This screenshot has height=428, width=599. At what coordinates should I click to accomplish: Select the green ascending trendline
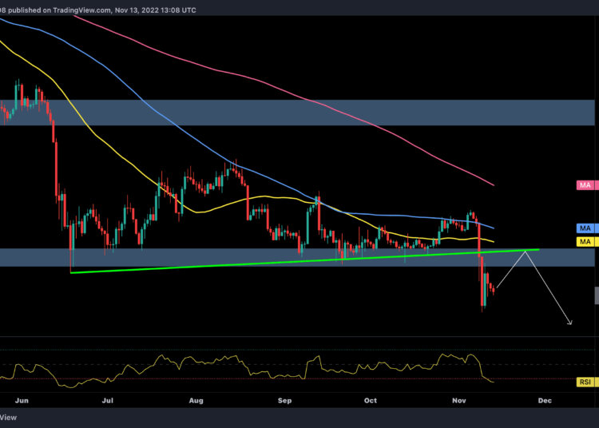[x=306, y=261]
